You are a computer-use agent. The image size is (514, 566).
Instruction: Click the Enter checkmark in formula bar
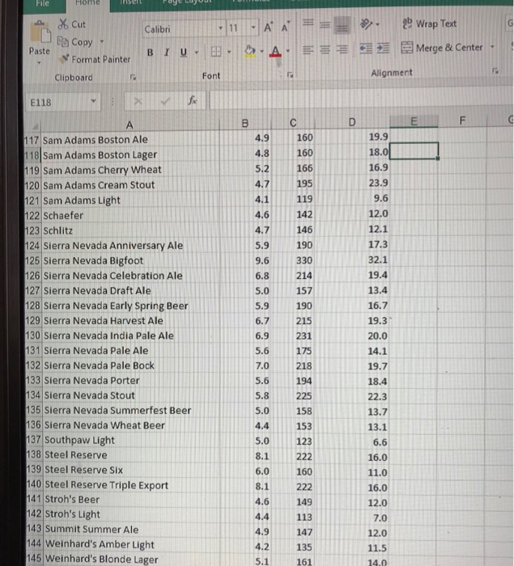tap(165, 101)
